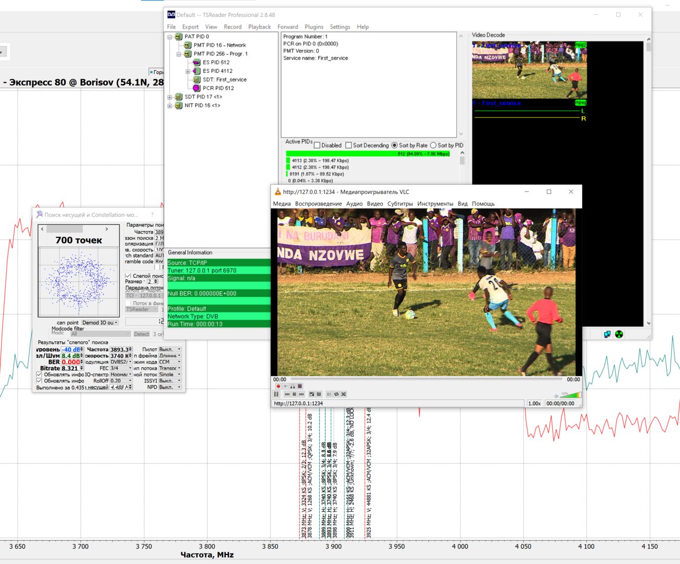This screenshot has width=680, height=564.
Task: Check the Sort Decending checkbox
Action: [x=348, y=146]
